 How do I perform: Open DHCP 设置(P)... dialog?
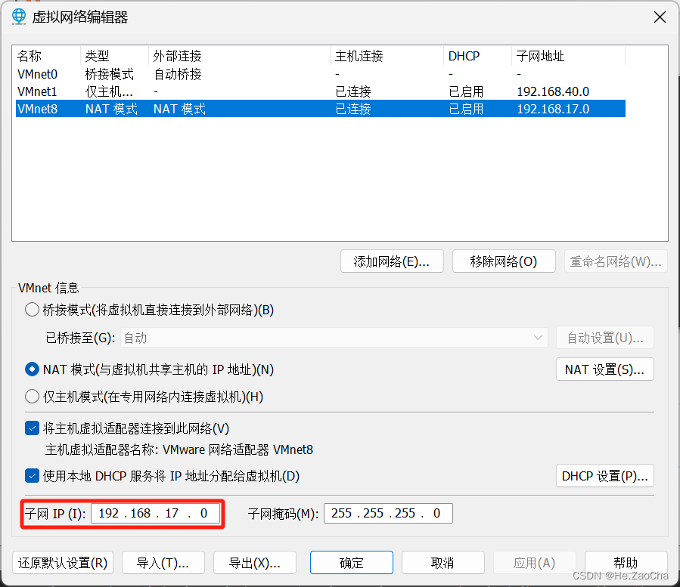pos(605,476)
